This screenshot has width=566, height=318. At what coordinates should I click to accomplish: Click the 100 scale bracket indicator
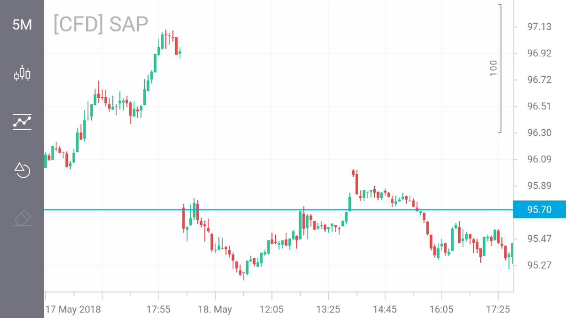(x=494, y=68)
